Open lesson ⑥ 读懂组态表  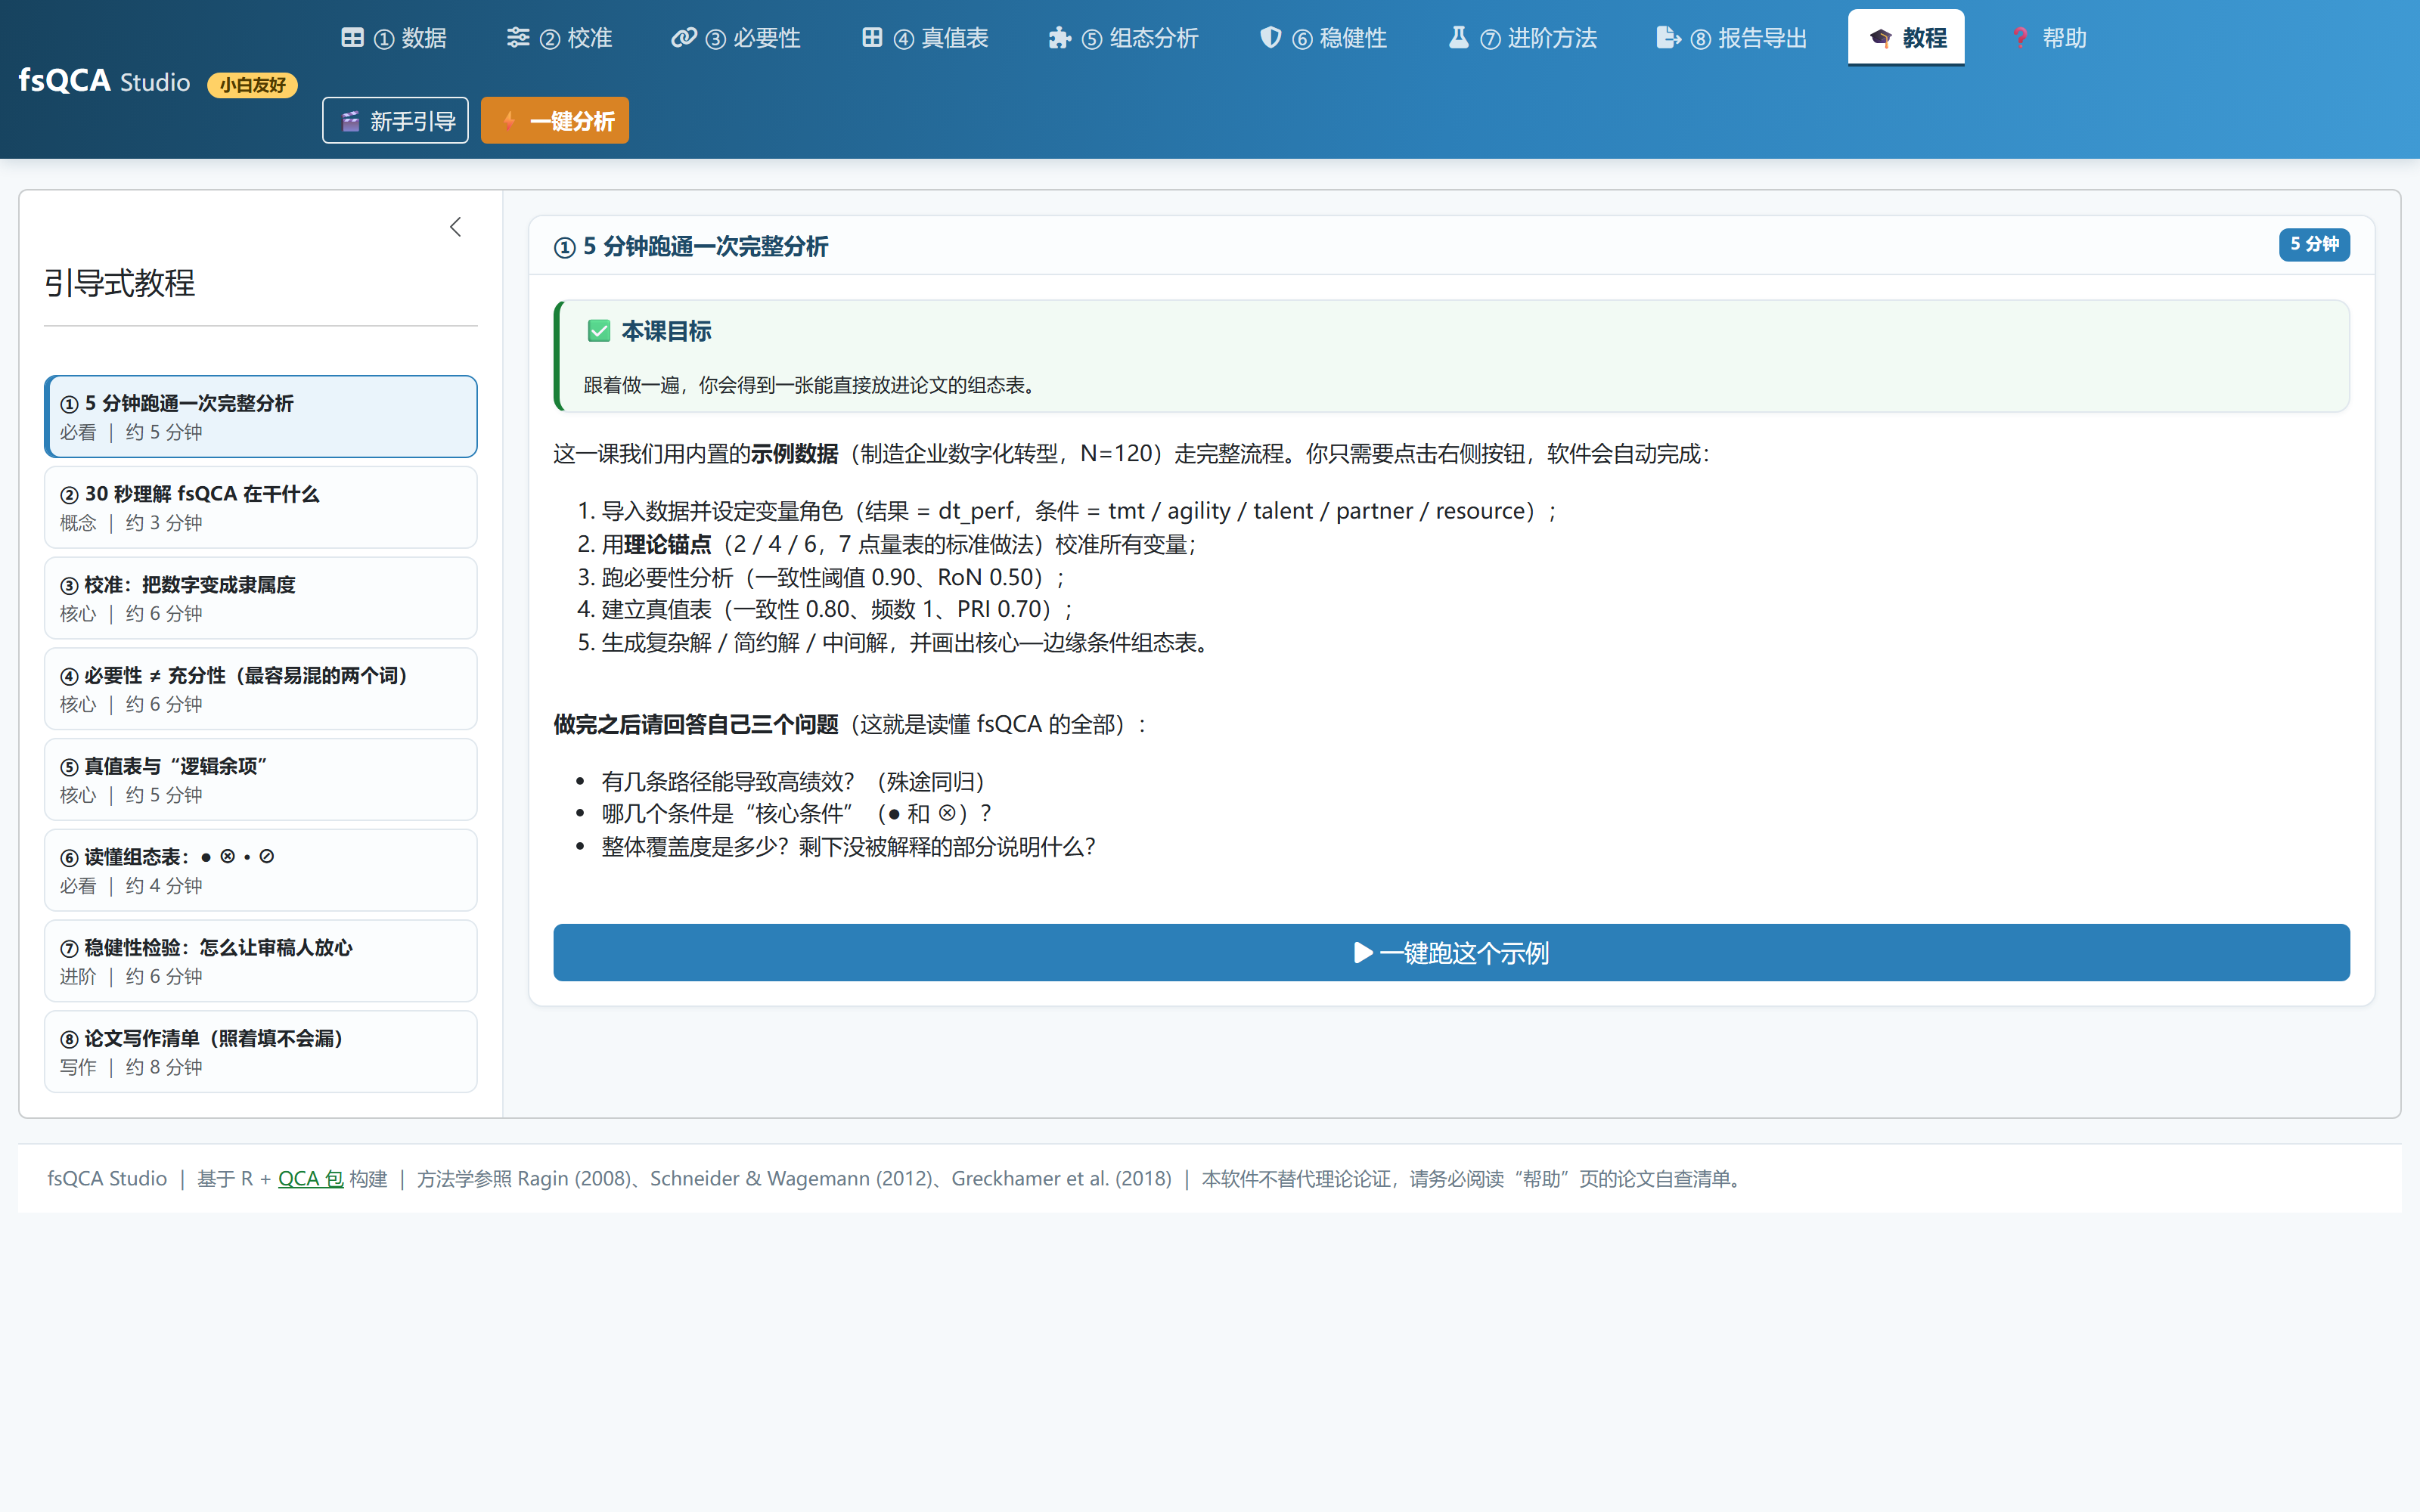261,870
